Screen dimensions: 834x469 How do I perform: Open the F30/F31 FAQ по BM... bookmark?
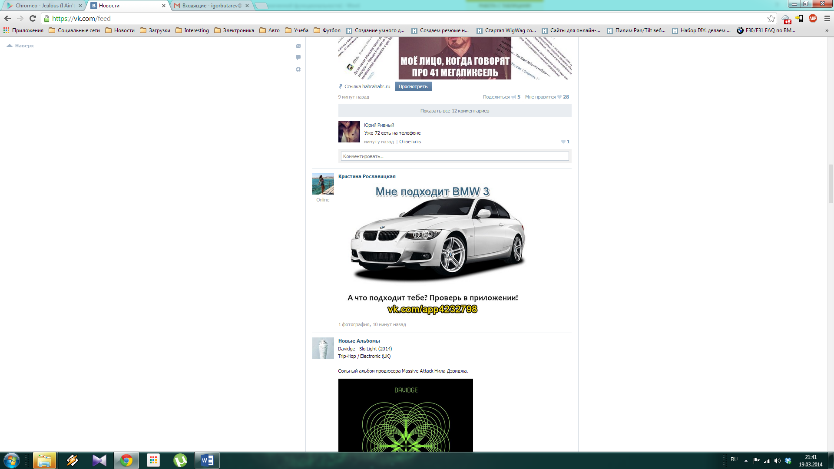[x=766, y=30]
